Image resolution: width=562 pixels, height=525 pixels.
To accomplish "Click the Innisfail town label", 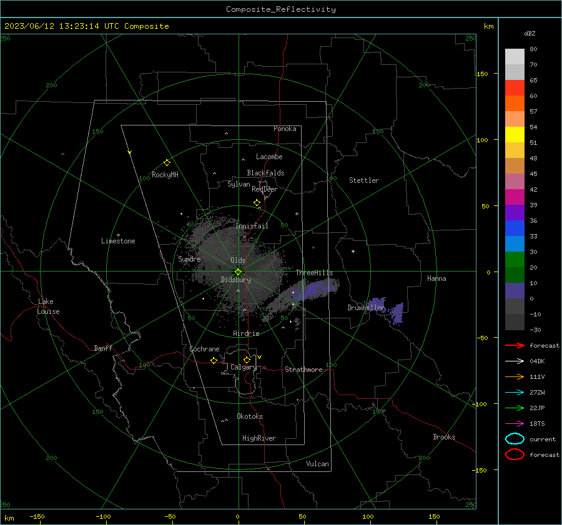I will [x=252, y=226].
